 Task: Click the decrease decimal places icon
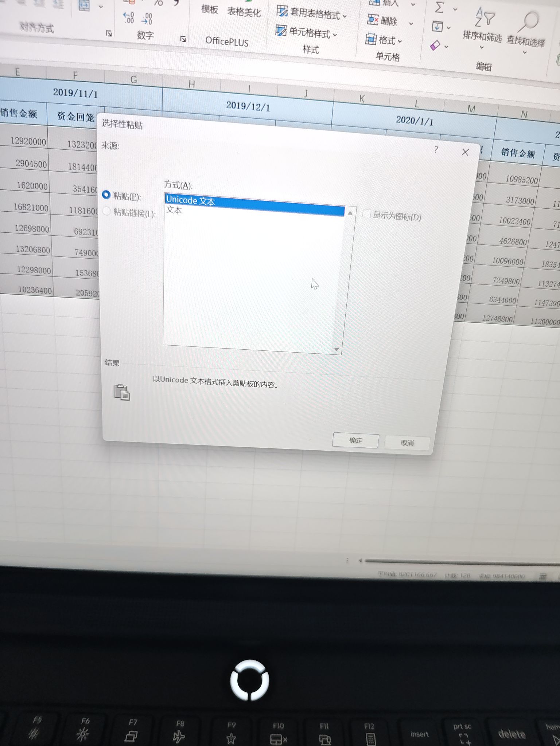147,19
